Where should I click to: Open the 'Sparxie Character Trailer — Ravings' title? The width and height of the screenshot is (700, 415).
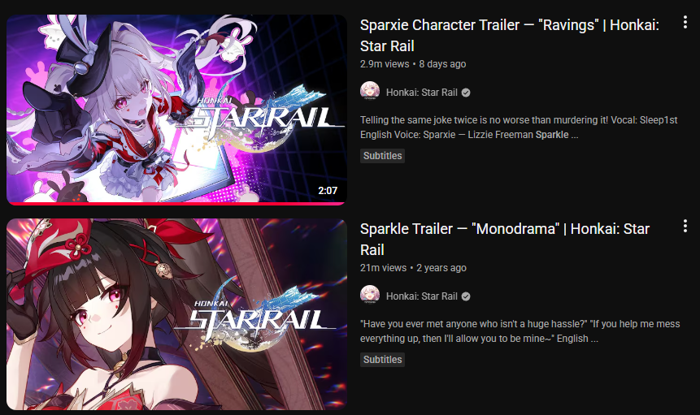click(x=510, y=35)
